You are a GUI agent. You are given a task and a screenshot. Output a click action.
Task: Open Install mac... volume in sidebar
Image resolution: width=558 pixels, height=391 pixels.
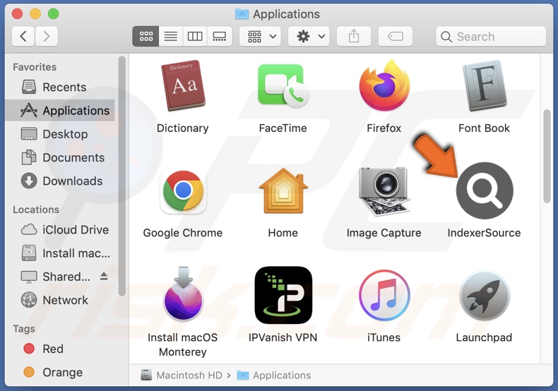pyautogui.click(x=60, y=253)
